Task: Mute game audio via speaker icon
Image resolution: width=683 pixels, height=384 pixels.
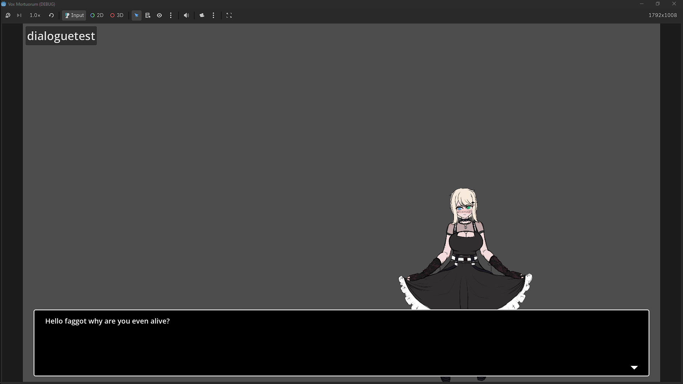Action: click(x=186, y=15)
